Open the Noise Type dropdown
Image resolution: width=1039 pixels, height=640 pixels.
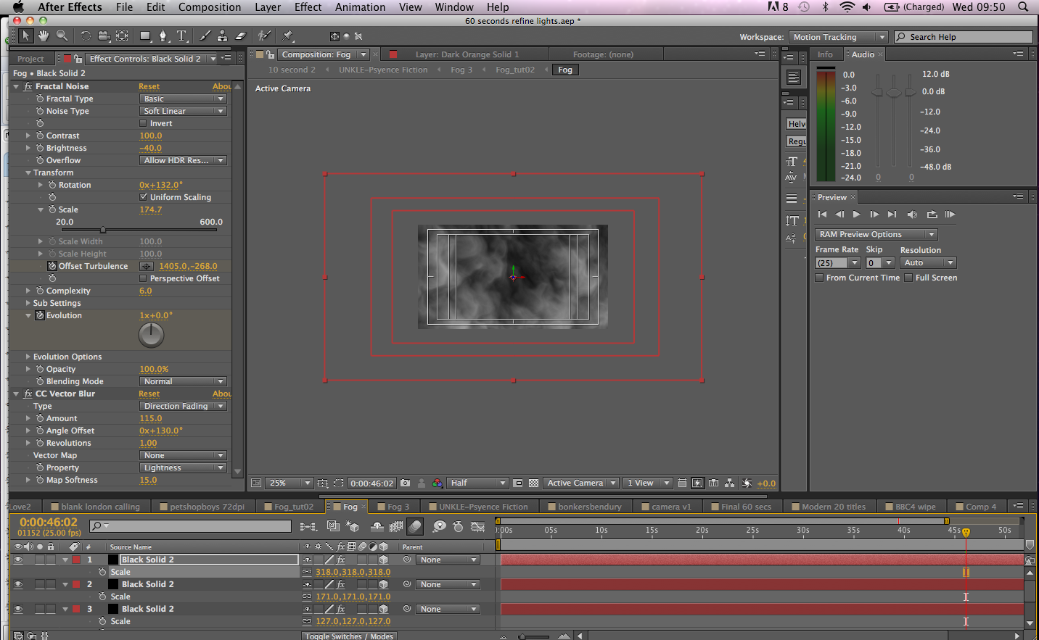[183, 110]
